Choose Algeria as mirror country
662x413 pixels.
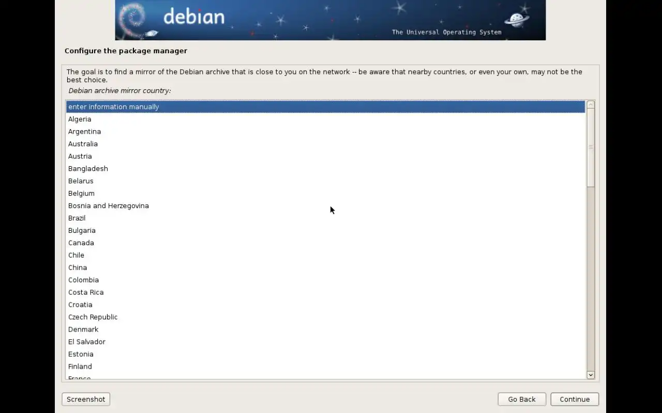325,119
